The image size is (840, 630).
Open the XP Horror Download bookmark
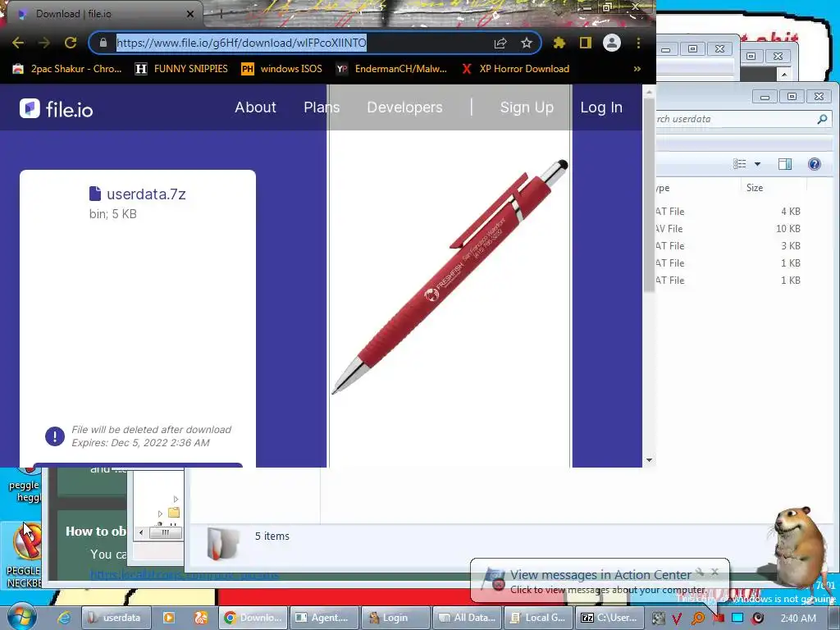pos(516,69)
